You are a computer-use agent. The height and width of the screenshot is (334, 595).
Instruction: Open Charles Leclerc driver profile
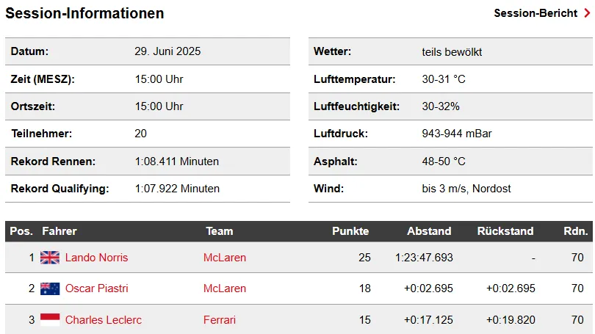tap(104, 319)
